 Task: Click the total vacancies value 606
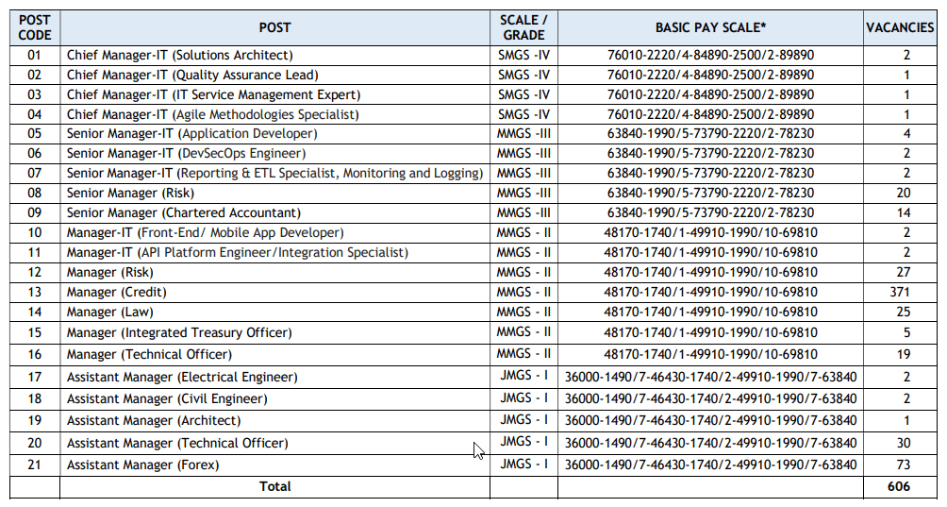899,486
